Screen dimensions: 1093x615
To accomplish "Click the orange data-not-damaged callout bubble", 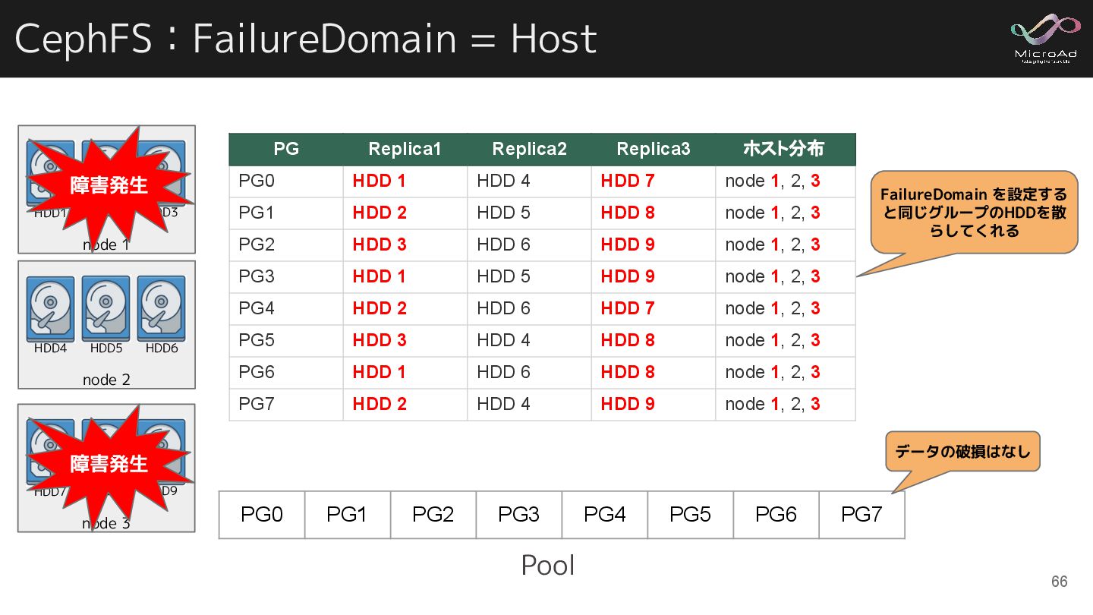I will [x=962, y=453].
